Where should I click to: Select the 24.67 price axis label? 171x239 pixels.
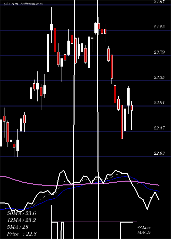tap(159, 2)
